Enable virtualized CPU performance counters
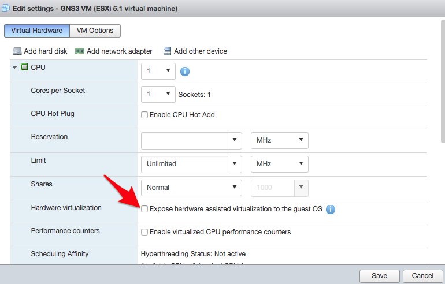Viewport: 445px width, 284px height. [x=144, y=232]
